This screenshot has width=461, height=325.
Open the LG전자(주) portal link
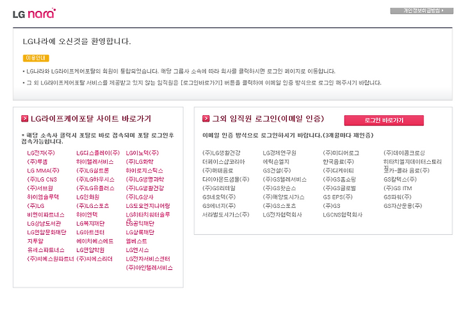point(41,153)
